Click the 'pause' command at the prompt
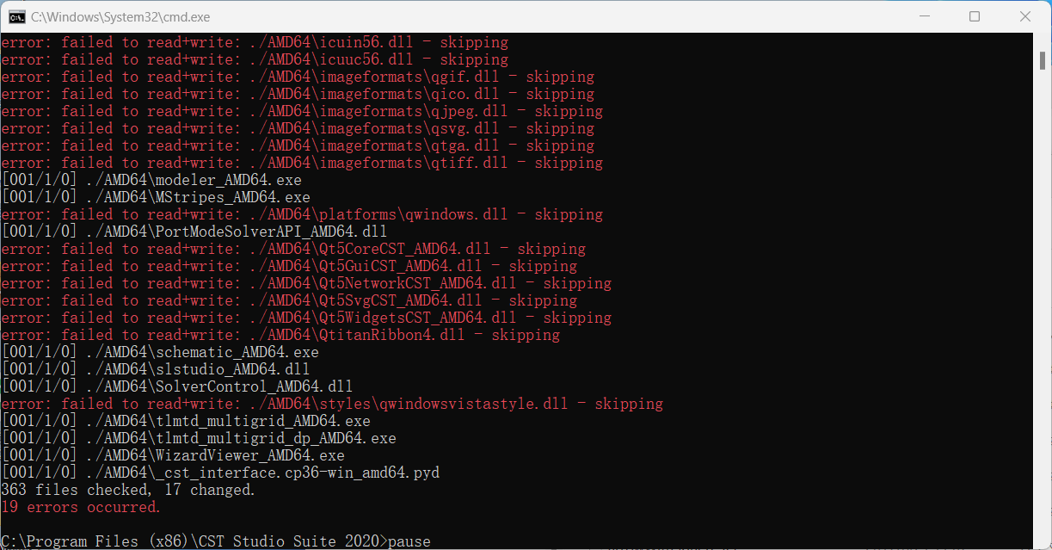Image resolution: width=1052 pixels, height=550 pixels. click(x=409, y=541)
